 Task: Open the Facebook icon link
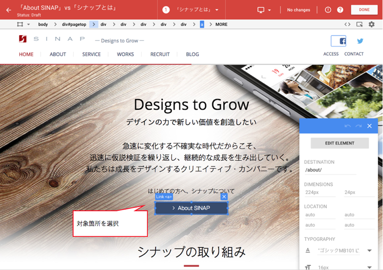[339, 41]
